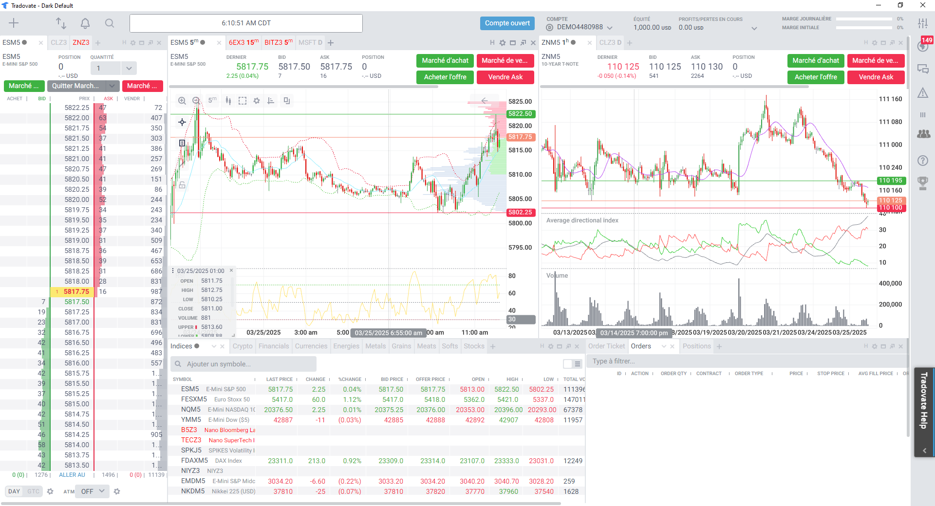
Task: Click Acheter l'offre on ZNM5 chart
Action: pyautogui.click(x=816, y=77)
